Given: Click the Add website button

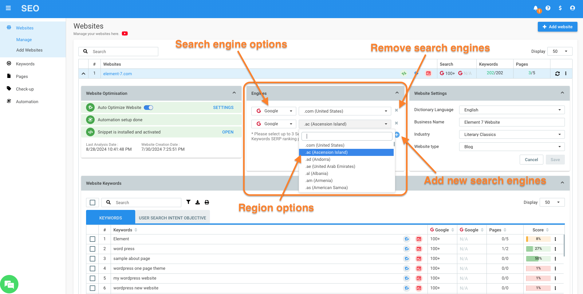Looking at the screenshot, I should (557, 27).
